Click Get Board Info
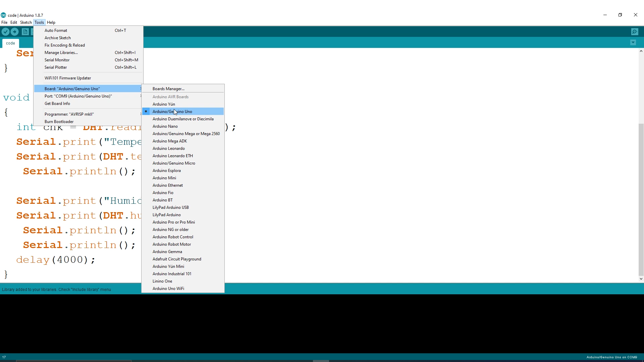The width and height of the screenshot is (644, 362). tap(57, 104)
